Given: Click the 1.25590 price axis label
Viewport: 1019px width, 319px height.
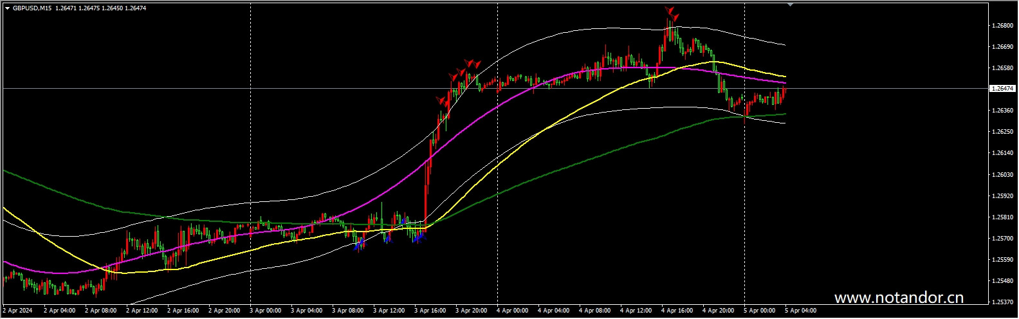Looking at the screenshot, I should [1003, 260].
